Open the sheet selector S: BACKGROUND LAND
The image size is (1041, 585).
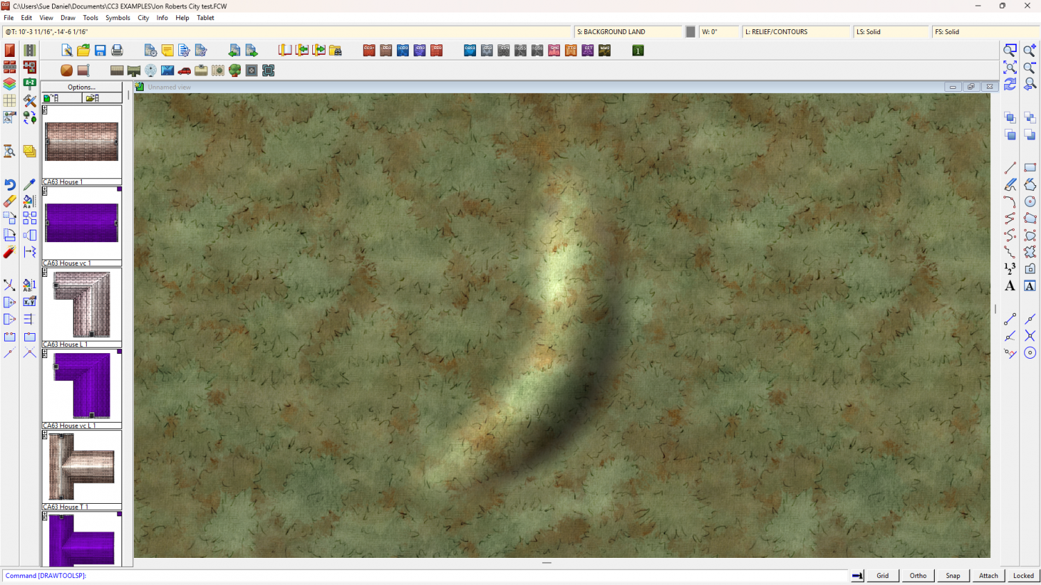coord(628,32)
